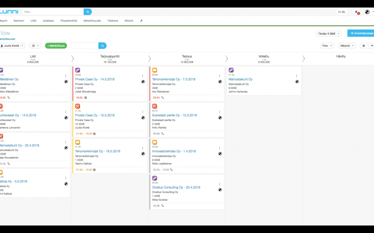The height and width of the screenshot is (233, 374).
Task: Open three-dot menu on Oivallus Consulting Oy card
Action: [x=220, y=184]
